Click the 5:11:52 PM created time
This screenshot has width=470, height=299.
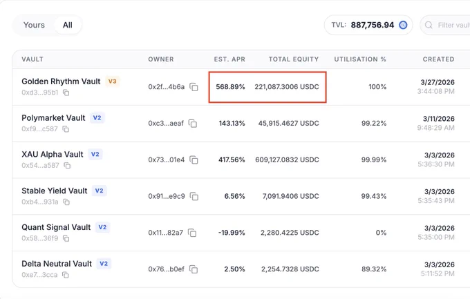click(x=438, y=274)
